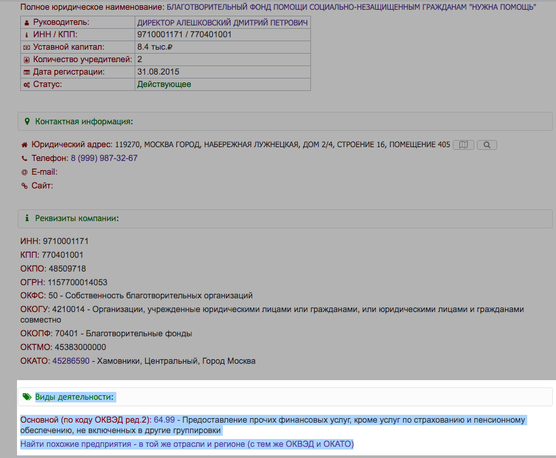
Task: Click the chain link icon beside Сайт
Action: (24, 186)
